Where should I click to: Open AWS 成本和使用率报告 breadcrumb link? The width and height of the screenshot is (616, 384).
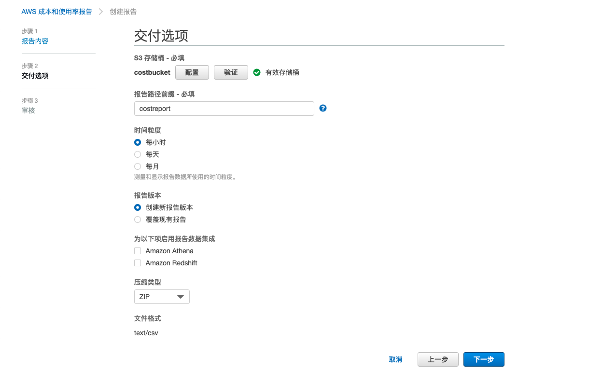(x=56, y=12)
